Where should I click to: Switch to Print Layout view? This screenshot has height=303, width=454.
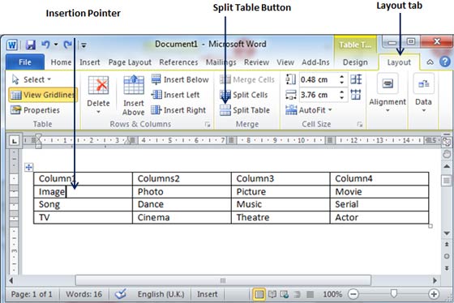click(x=259, y=295)
